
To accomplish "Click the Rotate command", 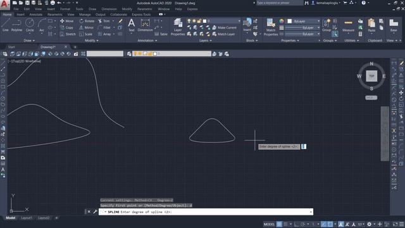I will tap(87, 21).
